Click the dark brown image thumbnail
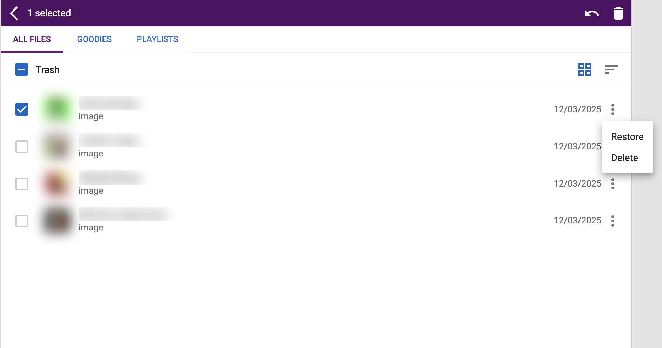 click(x=57, y=220)
